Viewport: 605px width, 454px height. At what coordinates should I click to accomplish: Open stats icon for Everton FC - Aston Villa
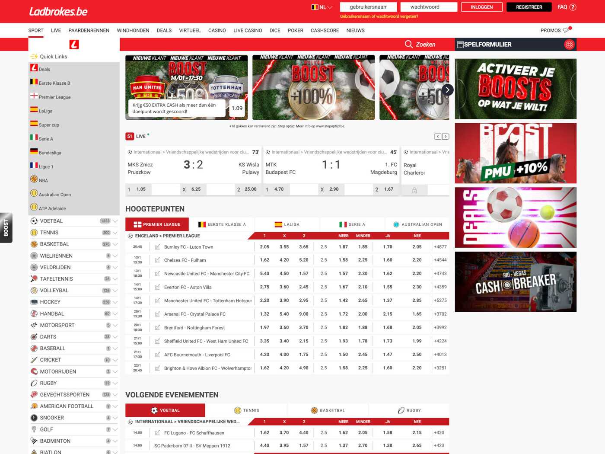point(157,287)
